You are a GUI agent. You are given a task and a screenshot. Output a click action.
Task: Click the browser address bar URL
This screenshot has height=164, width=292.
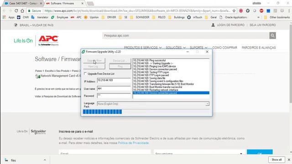(137, 11)
